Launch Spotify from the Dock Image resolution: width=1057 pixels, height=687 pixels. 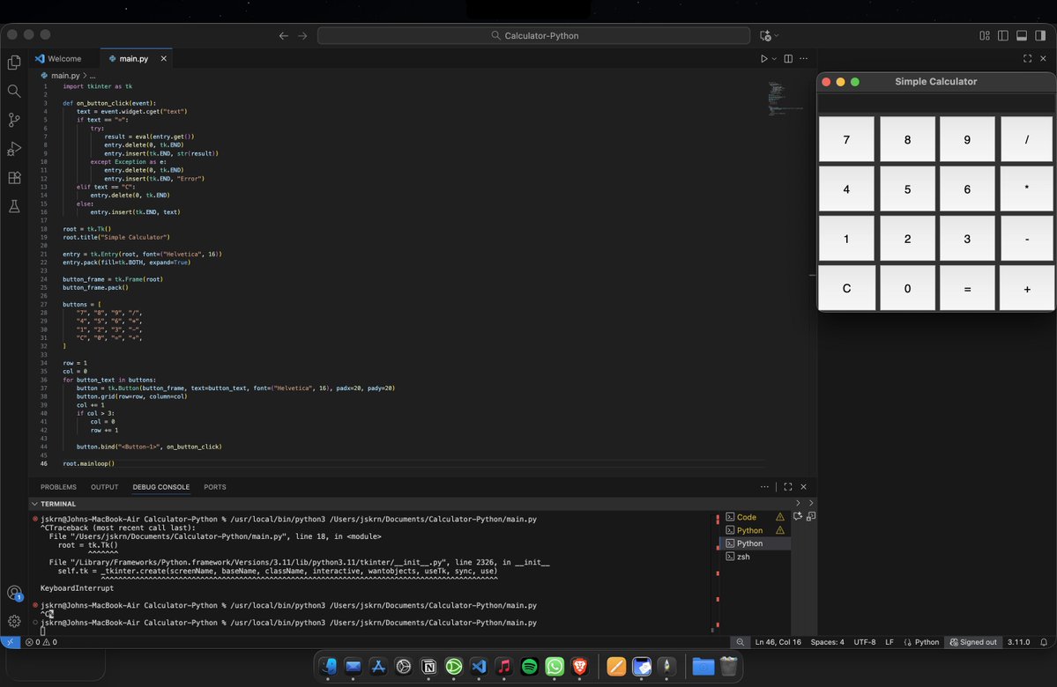point(529,667)
